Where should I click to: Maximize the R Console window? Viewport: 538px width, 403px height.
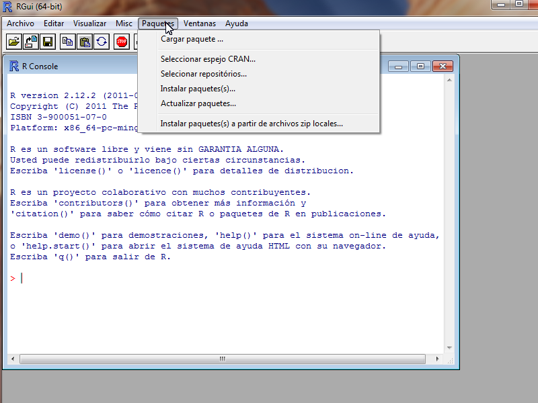[420, 66]
